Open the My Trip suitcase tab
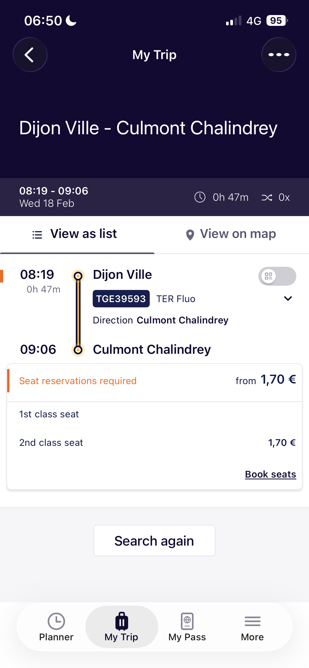 click(x=121, y=627)
